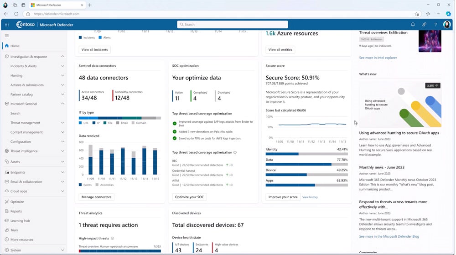This screenshot has height=255, width=456.
Task: Click the notifications bell icon
Action: (x=413, y=25)
